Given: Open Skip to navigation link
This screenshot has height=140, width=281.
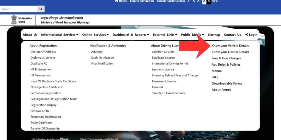Looking at the screenshot, I should point(142,1).
